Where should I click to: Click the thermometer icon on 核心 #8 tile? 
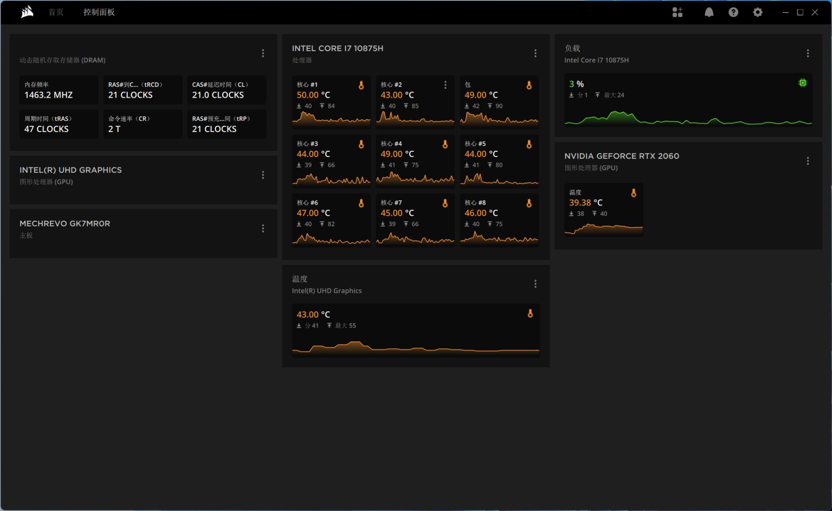point(529,203)
